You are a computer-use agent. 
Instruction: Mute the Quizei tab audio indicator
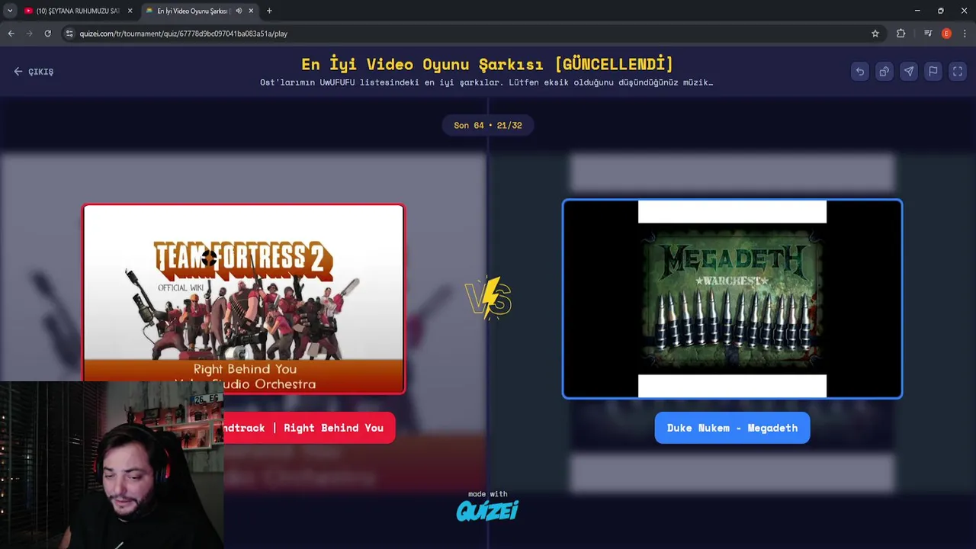[x=239, y=11]
